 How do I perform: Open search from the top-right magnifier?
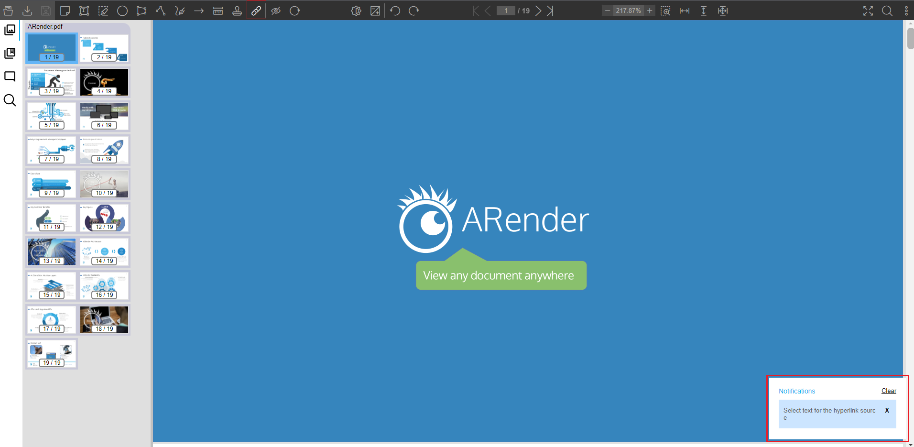point(887,11)
